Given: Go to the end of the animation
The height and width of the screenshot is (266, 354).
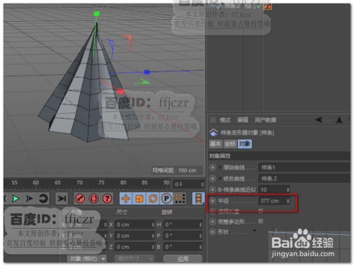Looking at the screenshot, I should point(62,199).
